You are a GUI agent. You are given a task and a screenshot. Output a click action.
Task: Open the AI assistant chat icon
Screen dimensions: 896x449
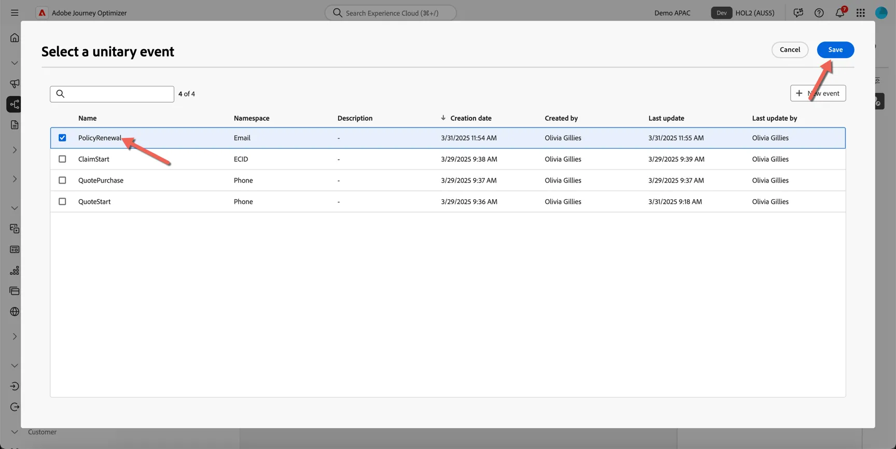pyautogui.click(x=798, y=12)
